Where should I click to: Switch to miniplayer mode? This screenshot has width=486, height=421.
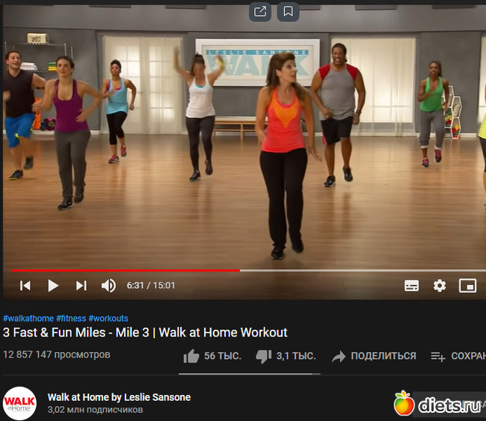[x=467, y=286]
